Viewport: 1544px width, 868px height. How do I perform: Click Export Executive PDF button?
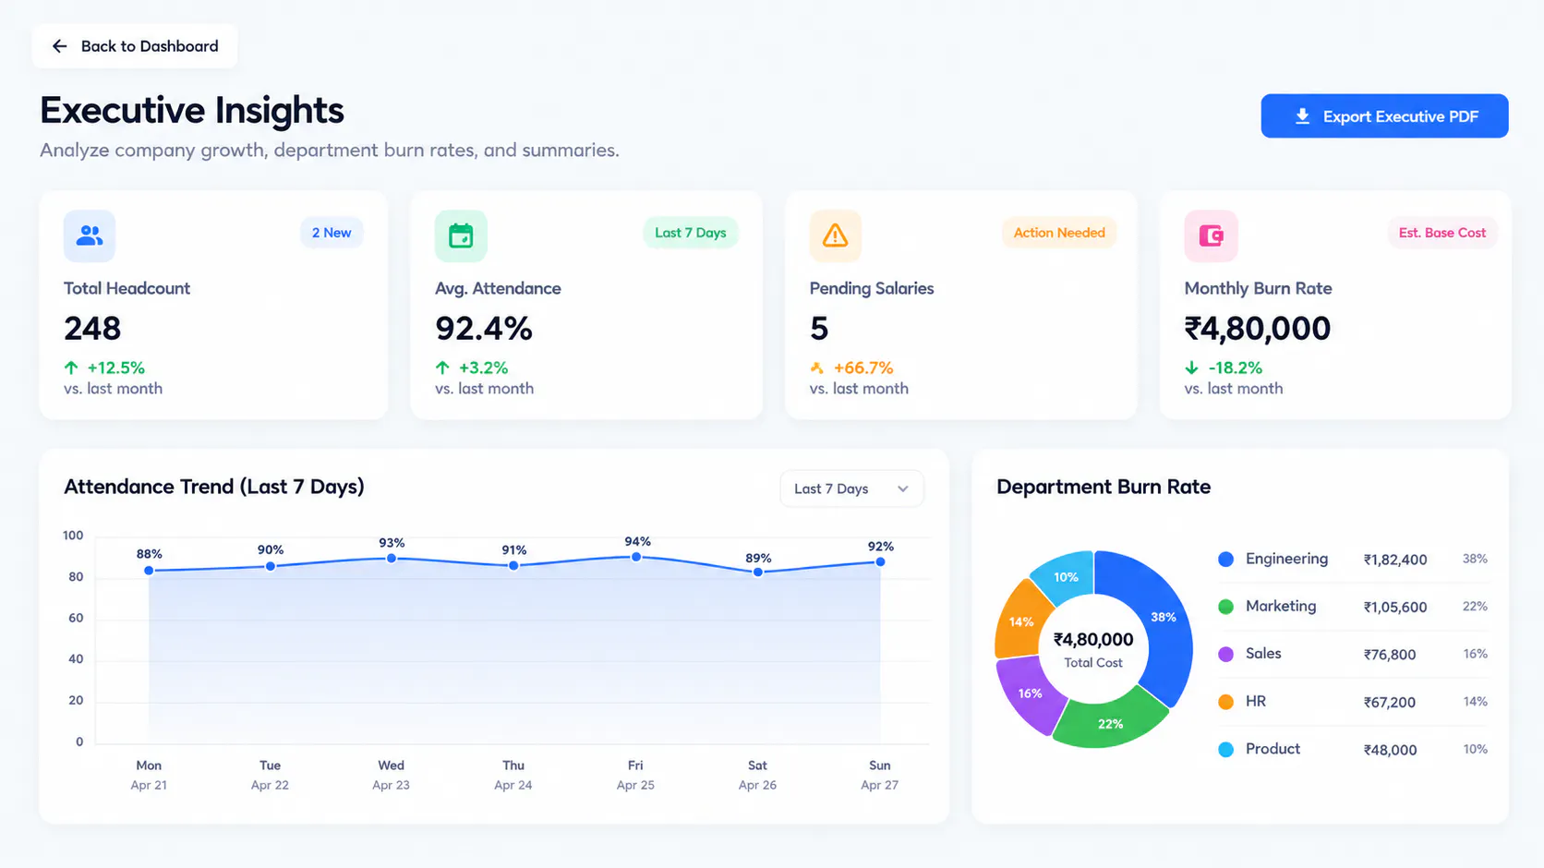[1384, 116]
